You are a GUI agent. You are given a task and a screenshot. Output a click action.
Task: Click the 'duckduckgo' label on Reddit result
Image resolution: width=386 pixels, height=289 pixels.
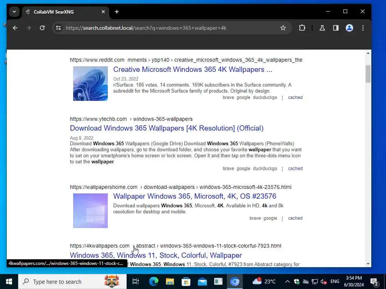click(x=265, y=97)
